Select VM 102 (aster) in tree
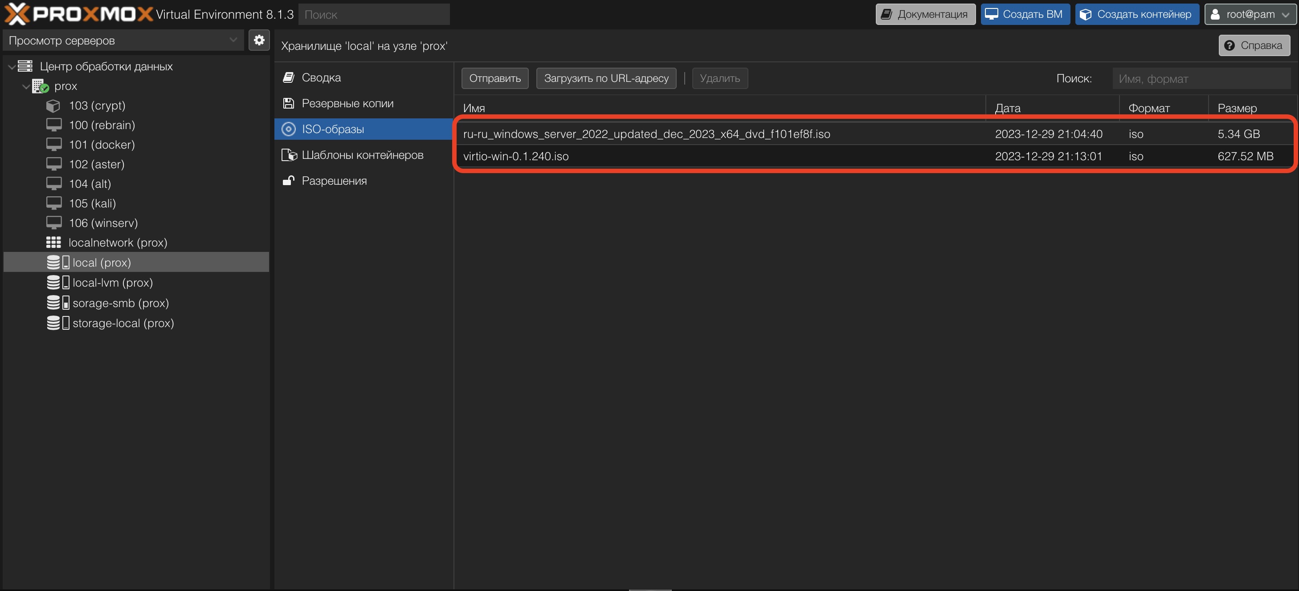Image resolution: width=1299 pixels, height=591 pixels. click(x=136, y=164)
